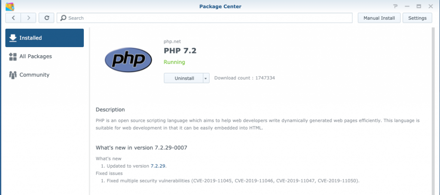This screenshot has width=440, height=195.
Task: Click the PHP 7.2 package title
Action: click(180, 51)
